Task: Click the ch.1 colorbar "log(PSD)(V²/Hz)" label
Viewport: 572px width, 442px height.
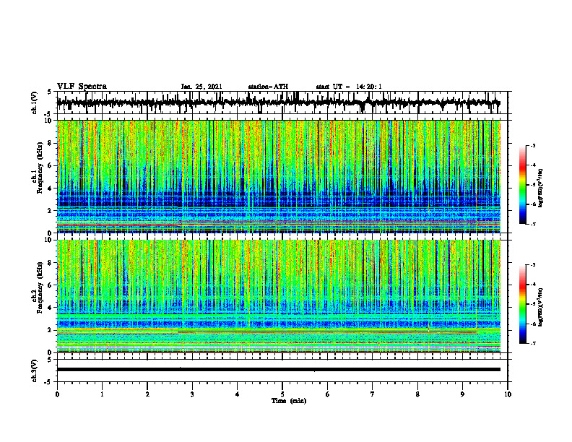Action: [x=541, y=188]
